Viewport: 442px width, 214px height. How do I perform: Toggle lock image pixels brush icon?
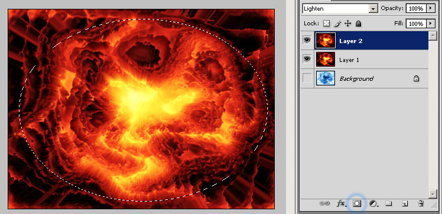tap(337, 24)
